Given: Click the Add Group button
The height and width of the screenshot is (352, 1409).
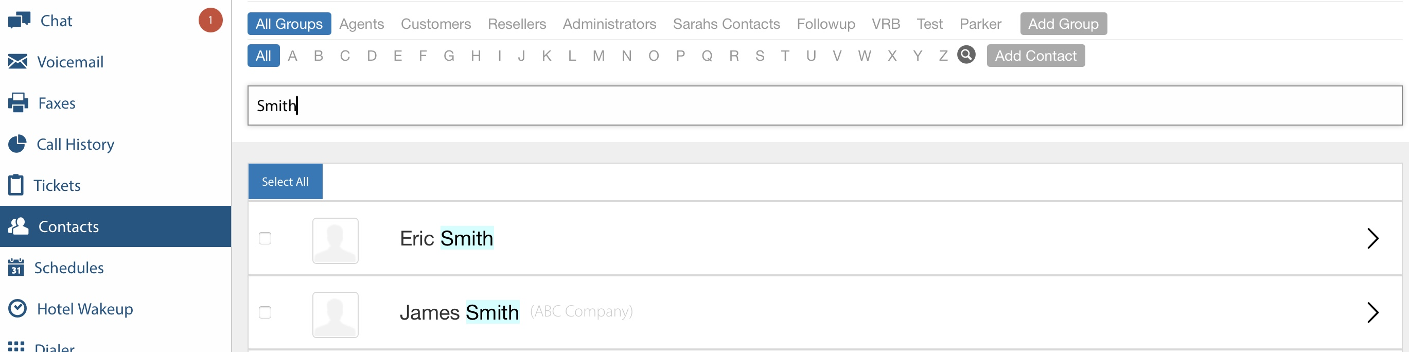Looking at the screenshot, I should (x=1063, y=24).
